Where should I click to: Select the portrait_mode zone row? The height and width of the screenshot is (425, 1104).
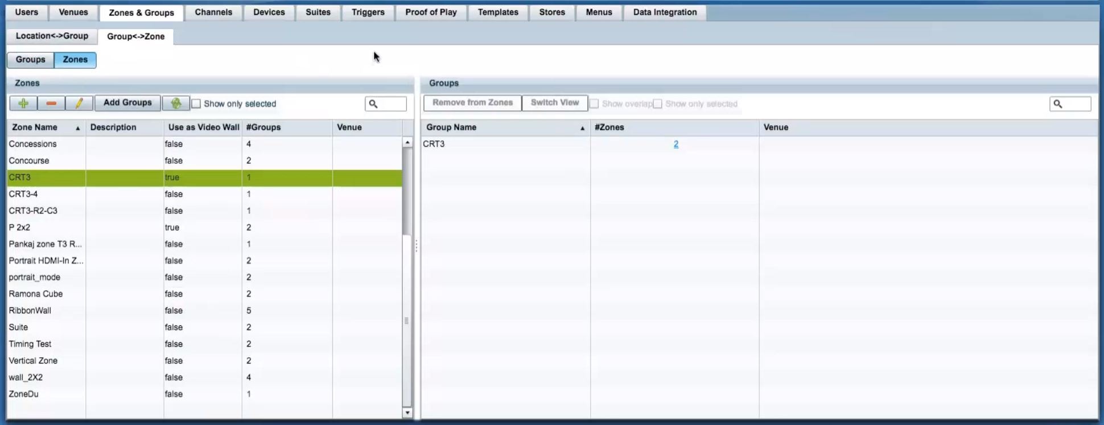[205, 277]
